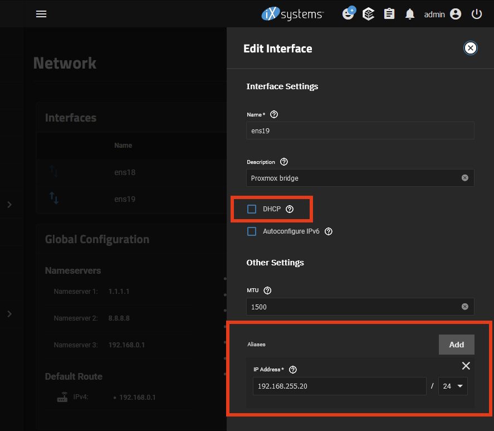This screenshot has width=494, height=431.
Task: Close the Edit Interface panel
Action: [471, 48]
